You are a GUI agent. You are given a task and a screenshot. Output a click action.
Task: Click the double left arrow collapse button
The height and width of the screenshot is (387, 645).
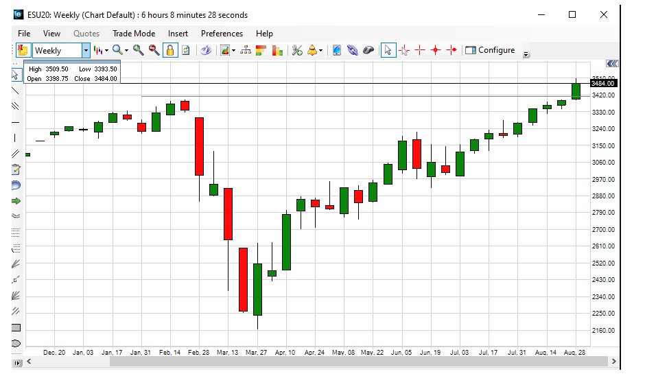point(612,64)
